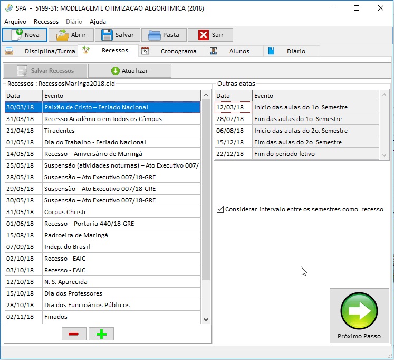
Task: Toggle 'Considerar intervalo entre os semestres' checkbox
Action: 220,209
